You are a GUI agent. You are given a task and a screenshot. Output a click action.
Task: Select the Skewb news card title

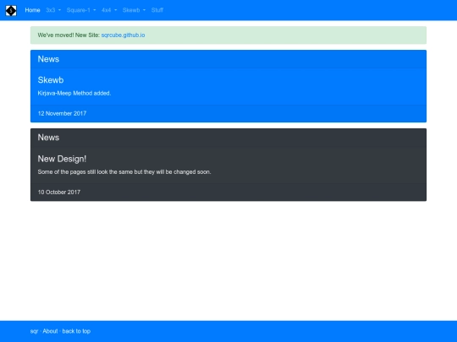tap(51, 80)
